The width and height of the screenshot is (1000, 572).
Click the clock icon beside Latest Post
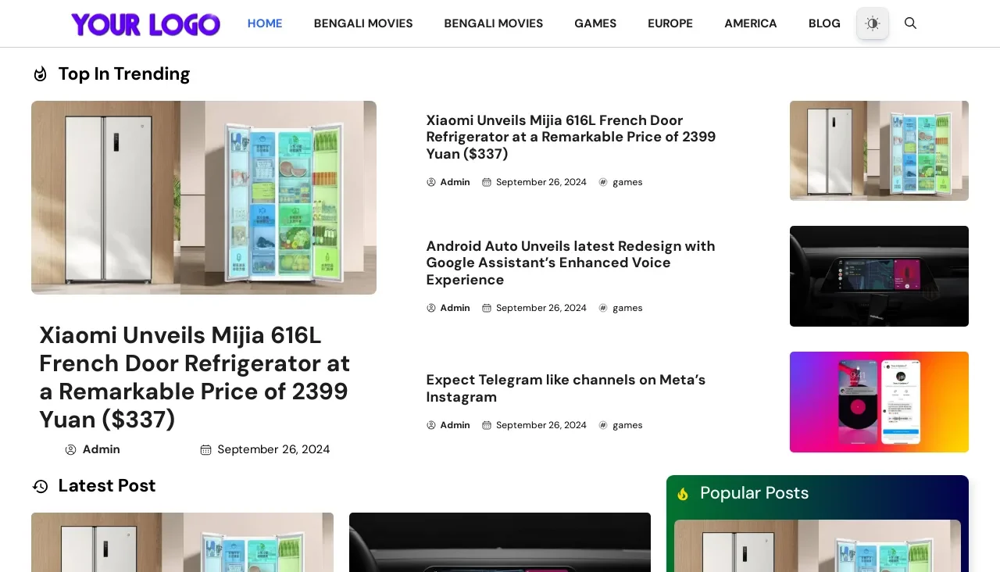click(40, 486)
